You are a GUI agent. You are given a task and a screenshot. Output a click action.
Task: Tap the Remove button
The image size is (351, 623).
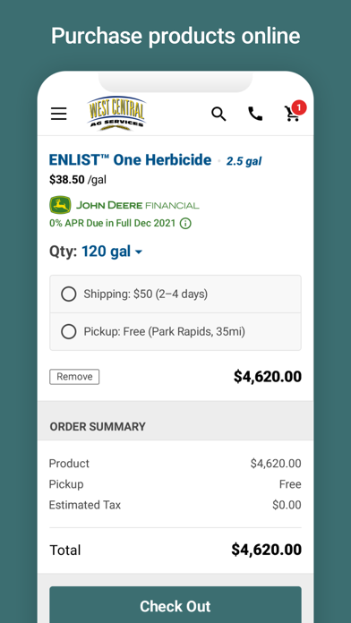click(74, 377)
